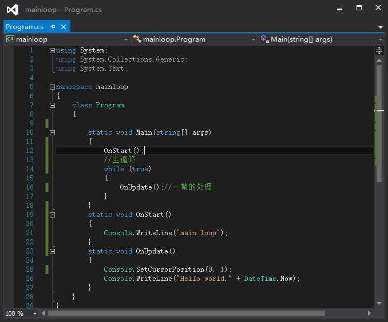Click 'System.Collections.Generic' on line 2
Image resolution: width=388 pixels, height=322 pixels.
(133, 59)
